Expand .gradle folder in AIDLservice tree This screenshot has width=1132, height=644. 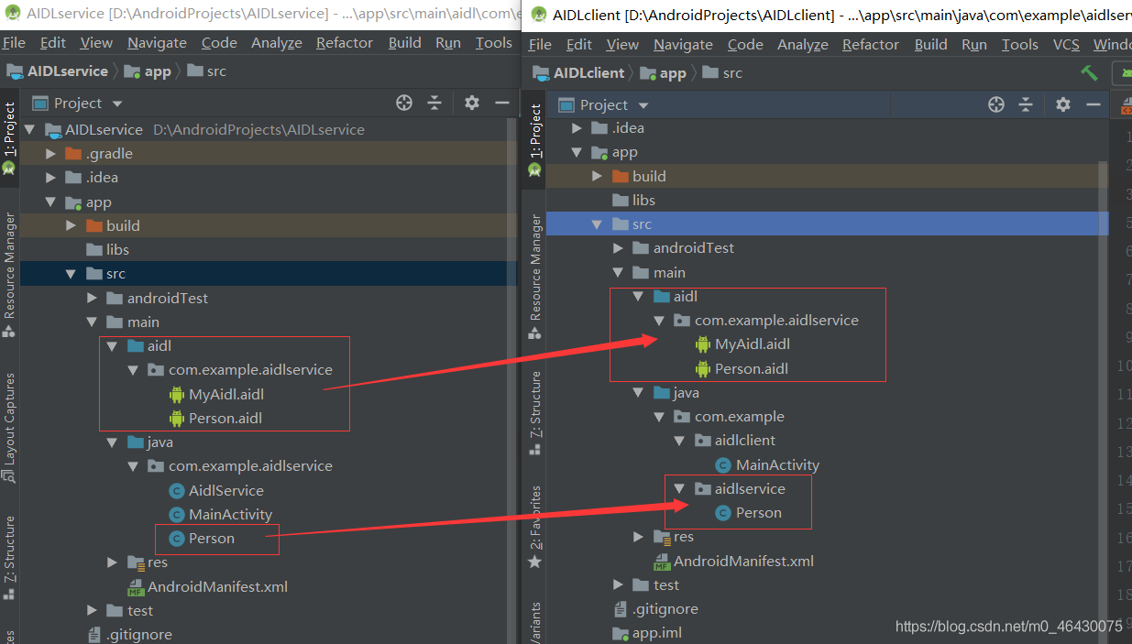(51, 153)
